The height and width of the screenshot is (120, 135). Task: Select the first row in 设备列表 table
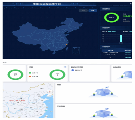coord(117,52)
